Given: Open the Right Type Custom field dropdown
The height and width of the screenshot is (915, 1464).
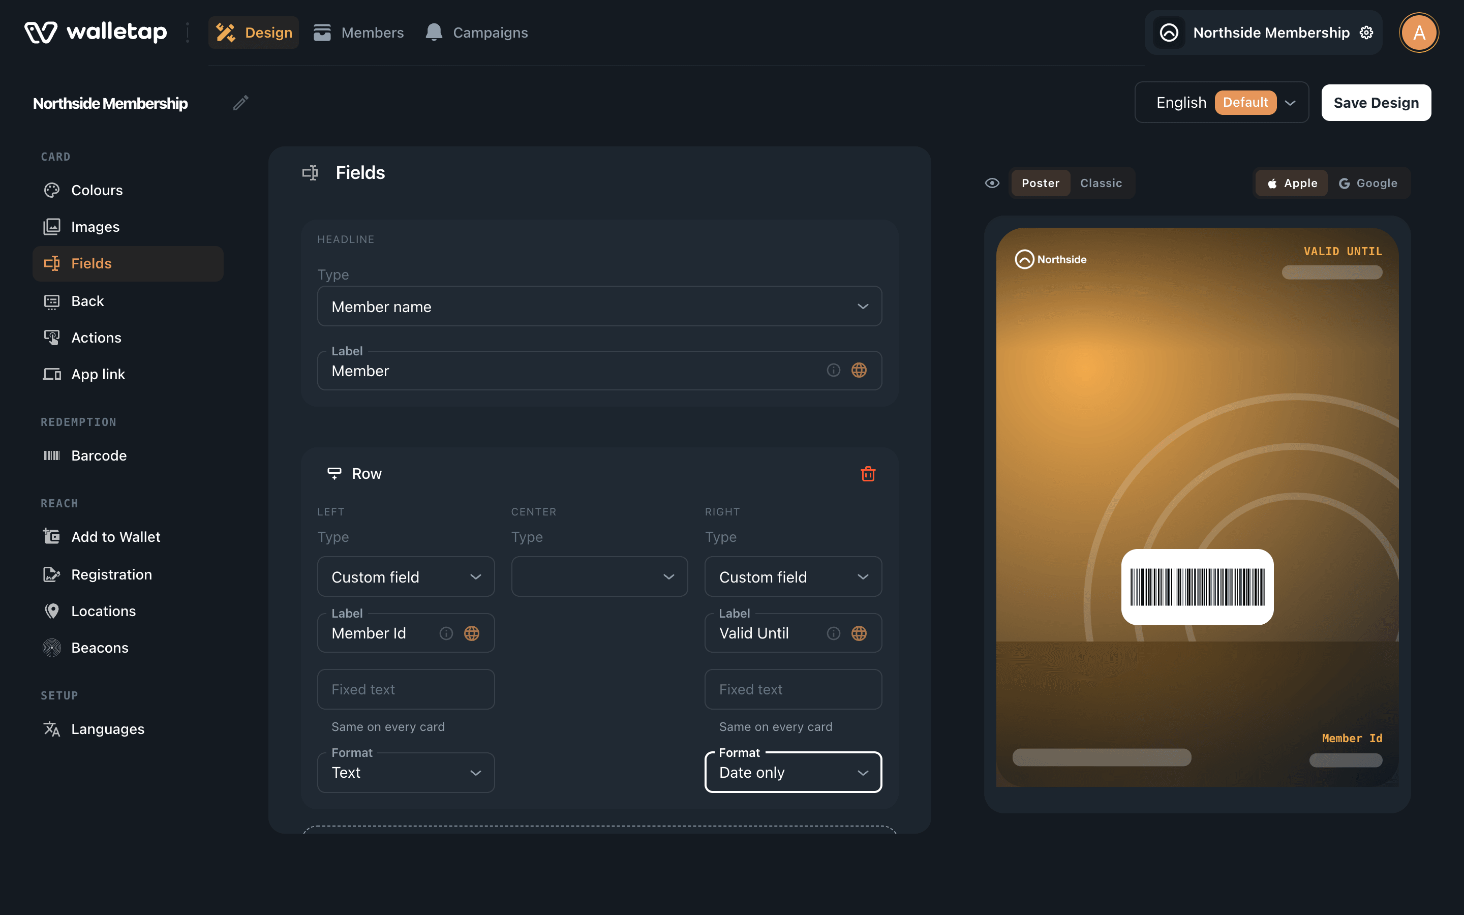Looking at the screenshot, I should pyautogui.click(x=793, y=577).
